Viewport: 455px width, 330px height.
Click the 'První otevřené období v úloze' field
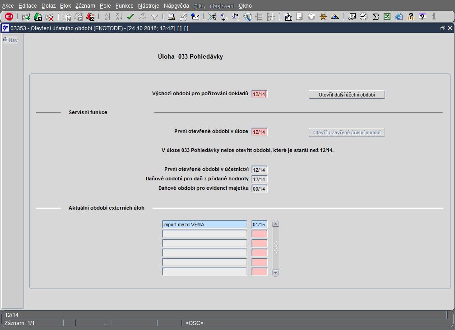[x=260, y=132]
